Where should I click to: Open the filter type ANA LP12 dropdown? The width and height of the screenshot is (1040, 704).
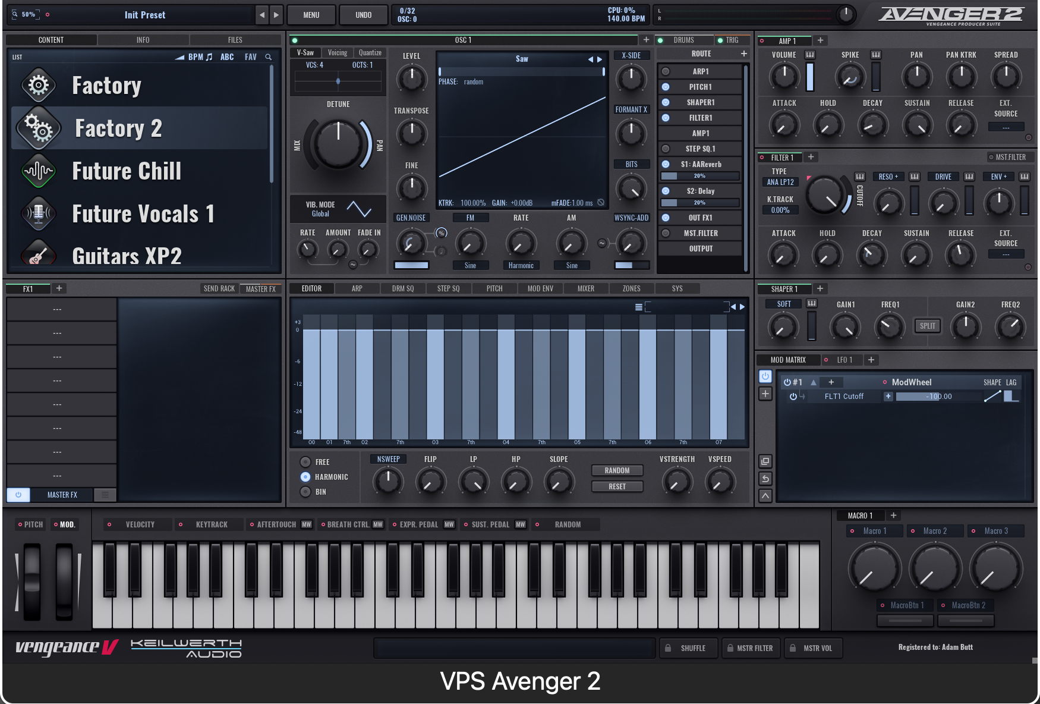[780, 183]
